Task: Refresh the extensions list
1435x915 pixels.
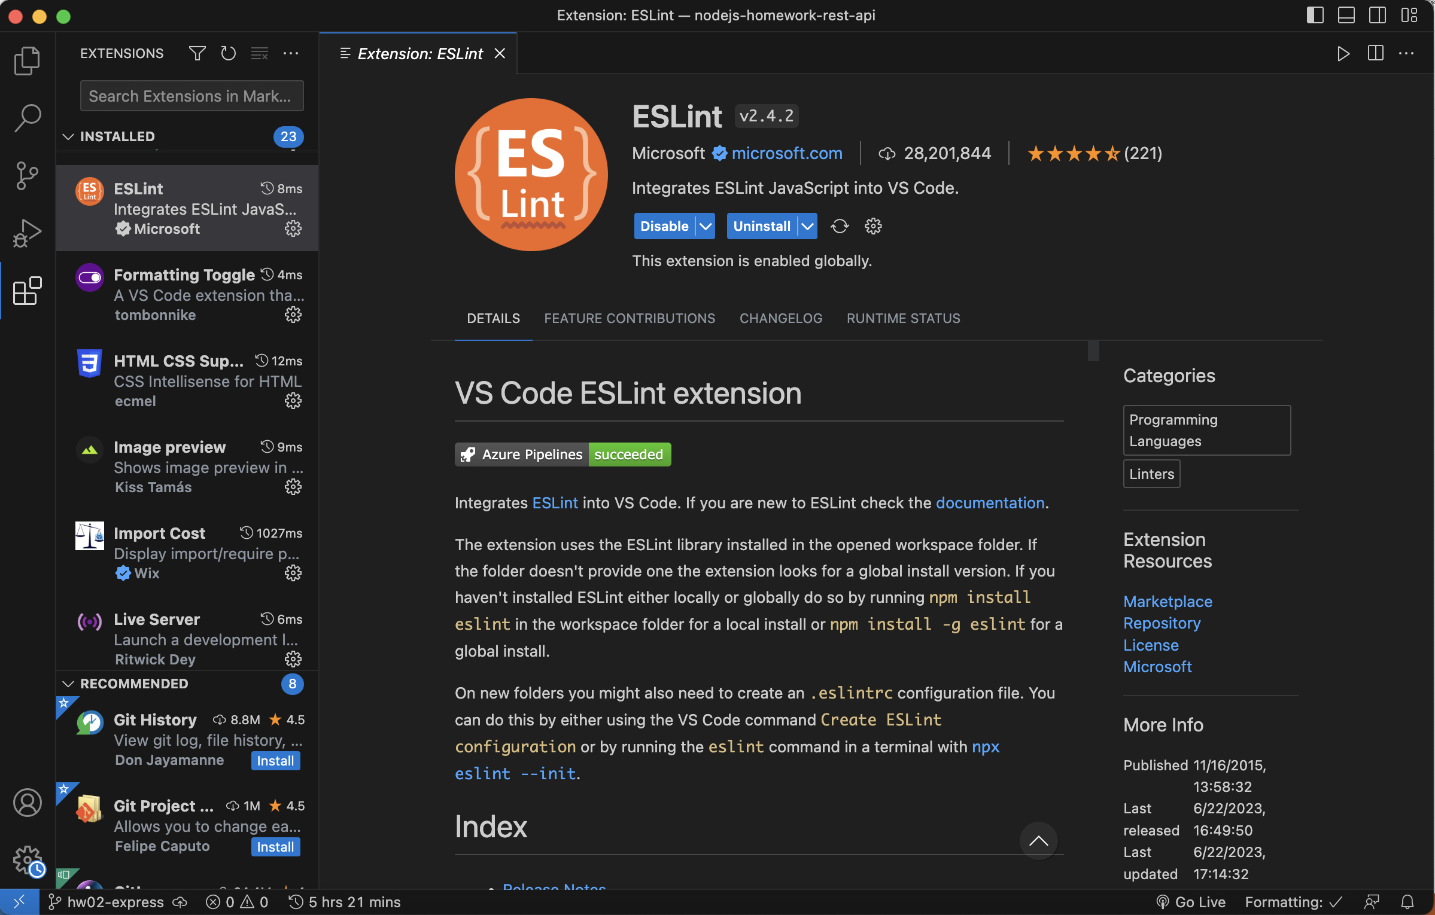Action: click(x=228, y=53)
